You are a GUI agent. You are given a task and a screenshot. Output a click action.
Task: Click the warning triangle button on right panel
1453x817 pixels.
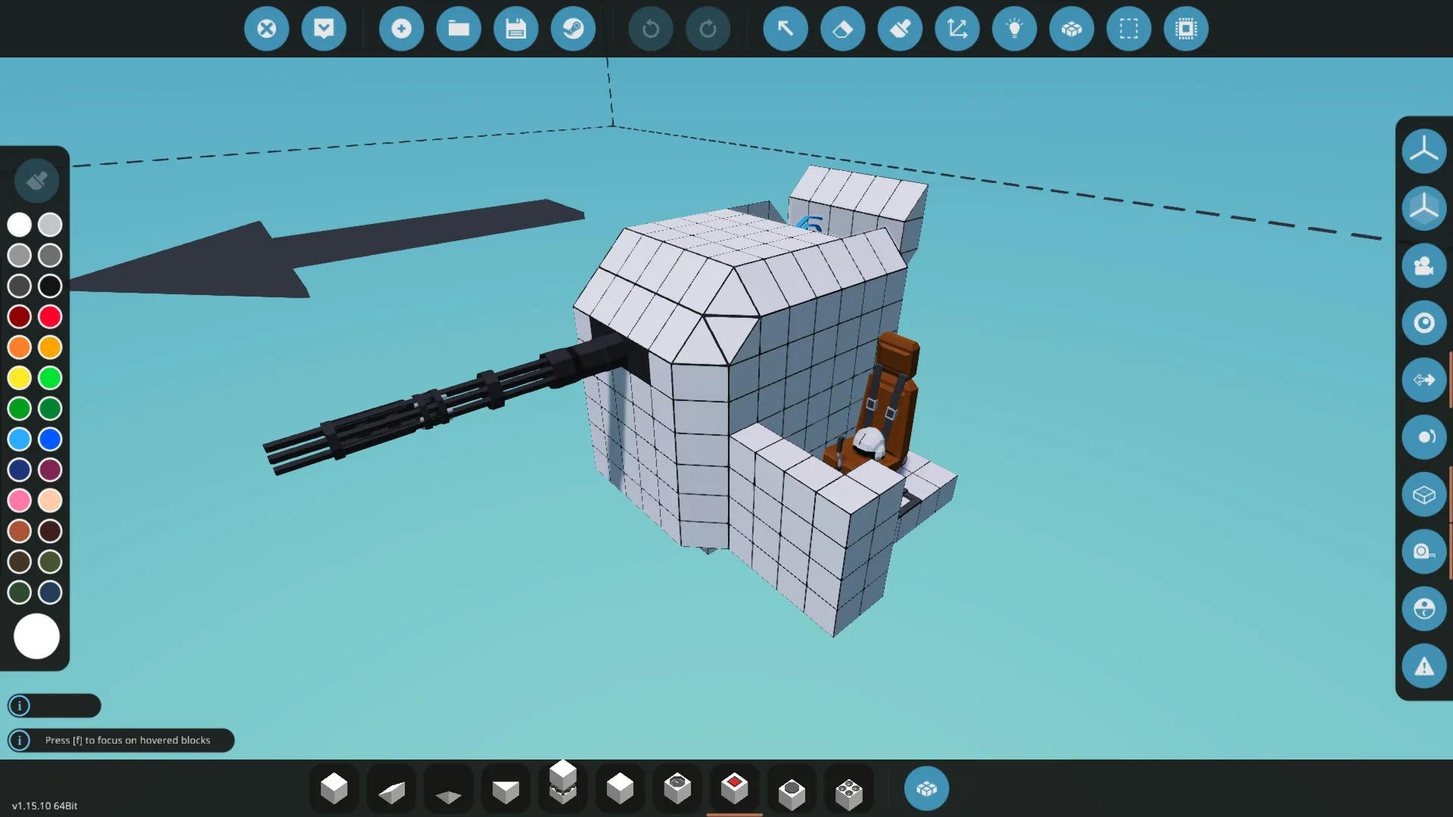coord(1423,666)
